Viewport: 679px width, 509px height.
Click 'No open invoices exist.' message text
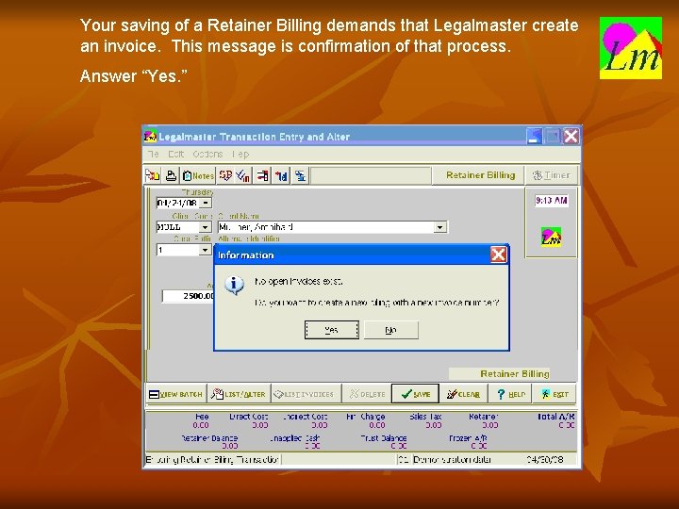pos(298,281)
